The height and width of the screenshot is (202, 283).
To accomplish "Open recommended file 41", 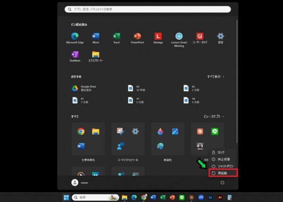I will [x=136, y=100].
